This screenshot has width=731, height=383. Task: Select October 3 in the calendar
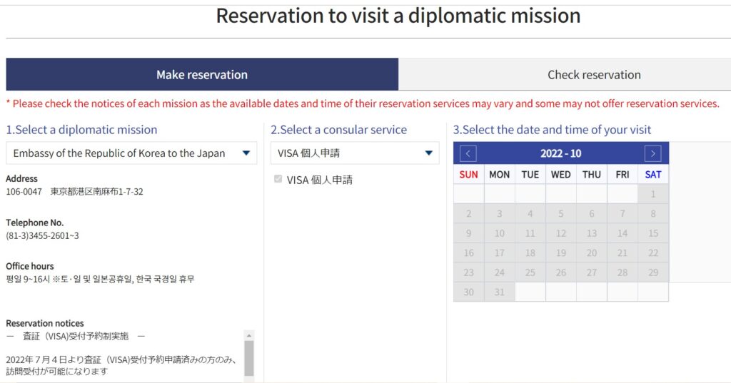pyautogui.click(x=499, y=213)
